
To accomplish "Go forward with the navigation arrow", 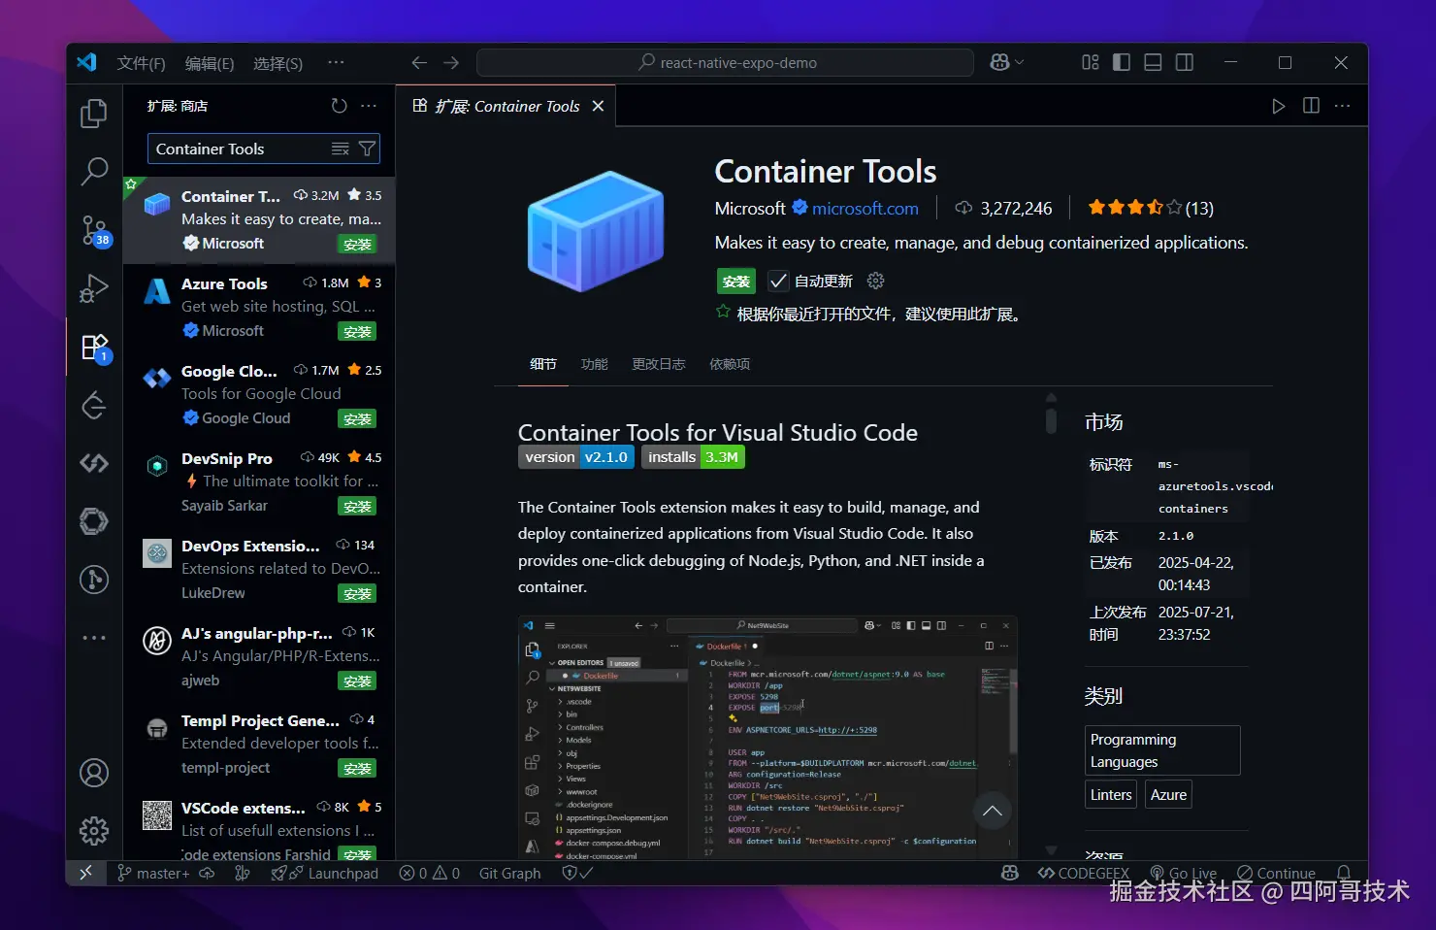I will point(451,63).
